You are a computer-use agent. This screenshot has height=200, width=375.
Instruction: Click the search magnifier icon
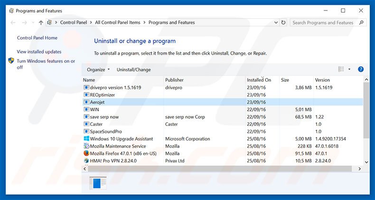(361, 22)
